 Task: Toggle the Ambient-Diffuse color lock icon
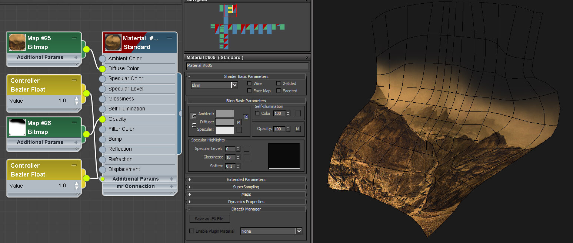click(246, 117)
